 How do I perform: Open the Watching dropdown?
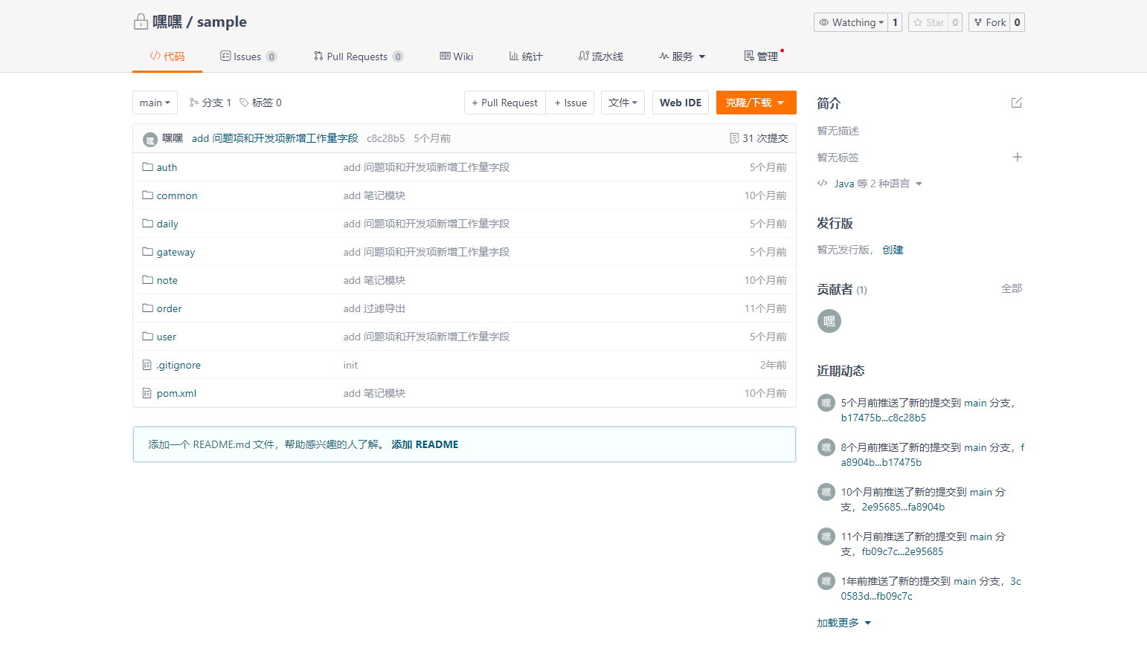click(851, 22)
